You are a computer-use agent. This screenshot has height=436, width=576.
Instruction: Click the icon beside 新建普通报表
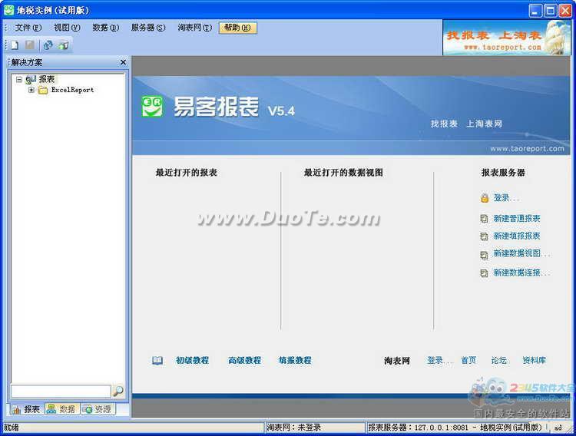484,219
